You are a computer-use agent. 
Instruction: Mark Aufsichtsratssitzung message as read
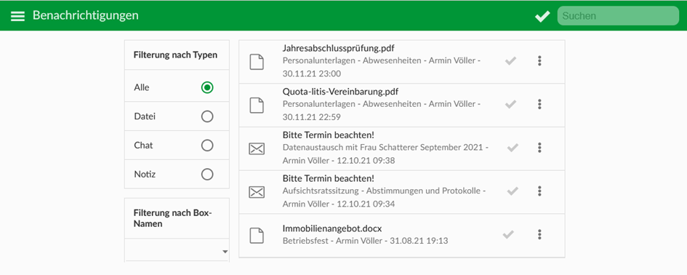[513, 191]
